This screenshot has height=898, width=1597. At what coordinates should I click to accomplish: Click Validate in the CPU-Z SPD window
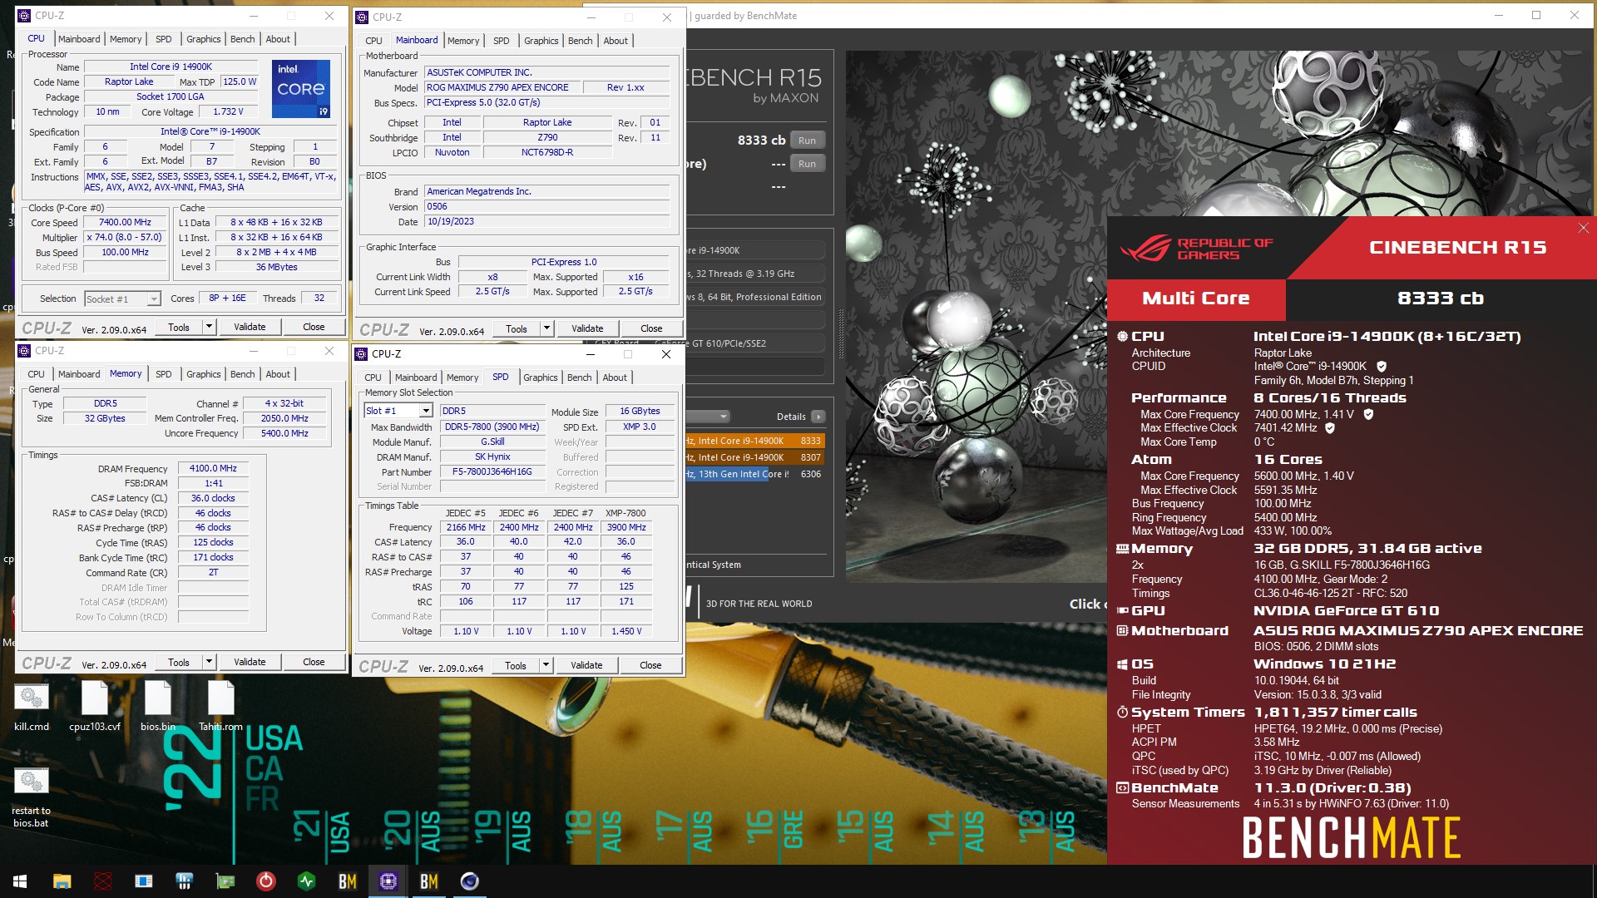tap(586, 666)
